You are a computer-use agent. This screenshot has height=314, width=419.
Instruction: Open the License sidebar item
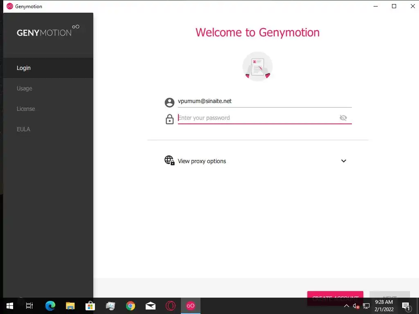pyautogui.click(x=48, y=109)
